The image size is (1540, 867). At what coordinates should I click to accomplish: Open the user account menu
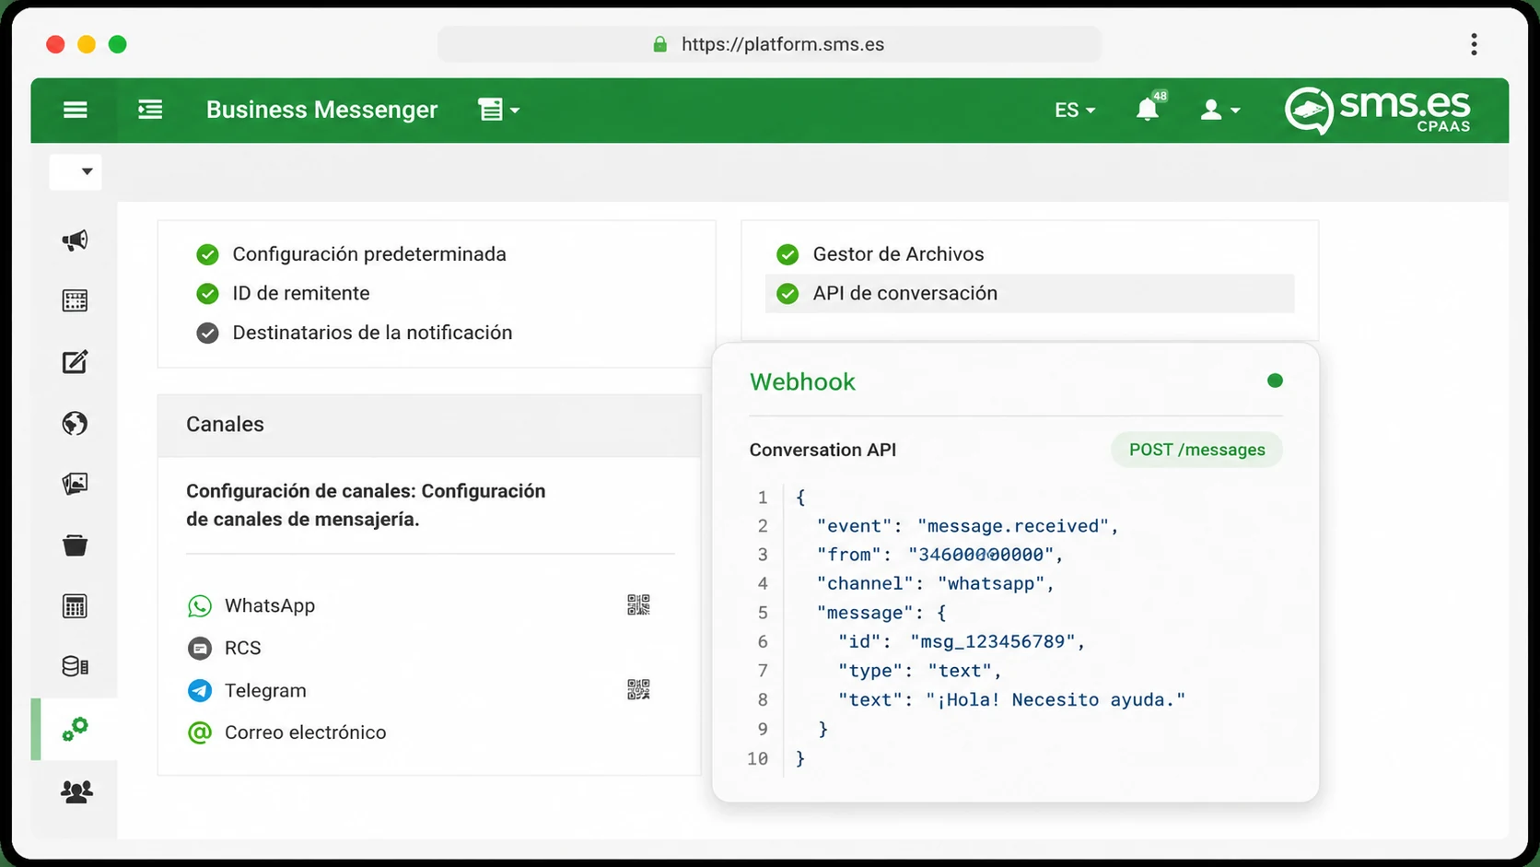(1219, 110)
